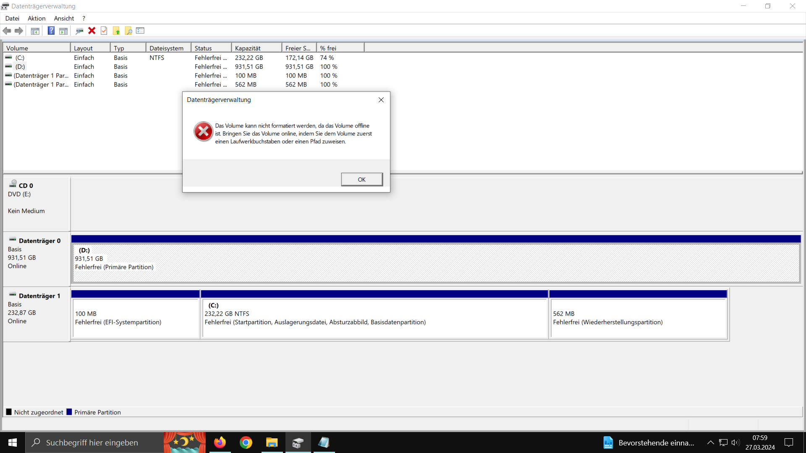Screen dimensions: 806x453
Task: Show or hide console tree icon
Action: 35,31
